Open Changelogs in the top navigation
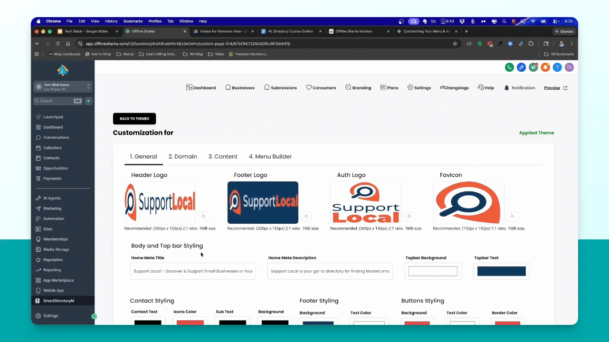The height and width of the screenshot is (342, 609). 455,88
